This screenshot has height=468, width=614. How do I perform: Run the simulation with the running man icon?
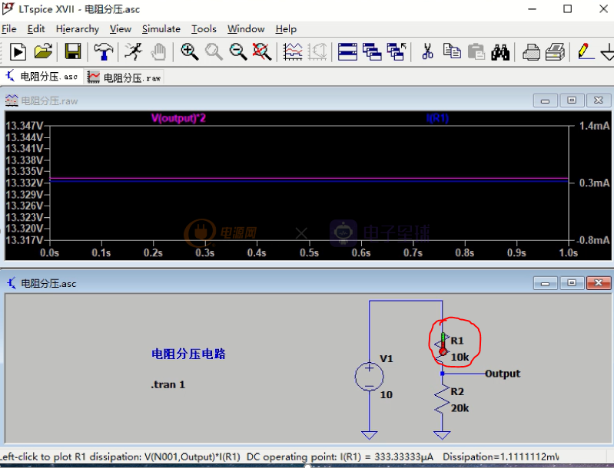(x=133, y=52)
